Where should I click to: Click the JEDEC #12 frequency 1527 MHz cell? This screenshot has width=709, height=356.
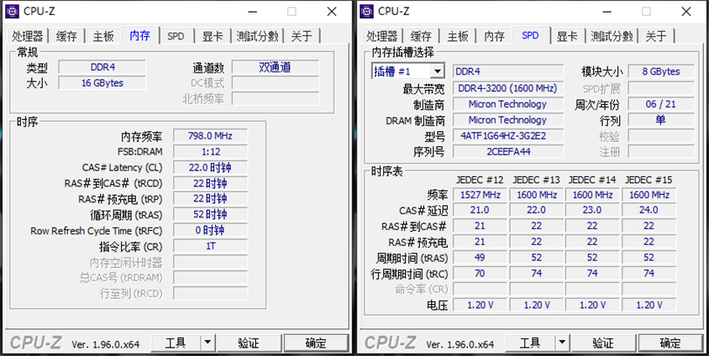pyautogui.click(x=481, y=195)
